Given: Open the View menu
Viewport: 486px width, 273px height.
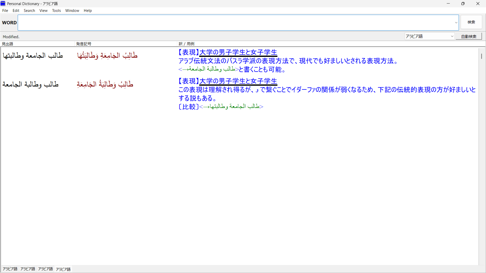Looking at the screenshot, I should tap(43, 11).
